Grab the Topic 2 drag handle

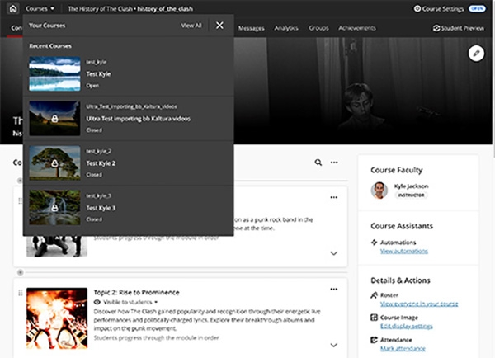coord(21,293)
